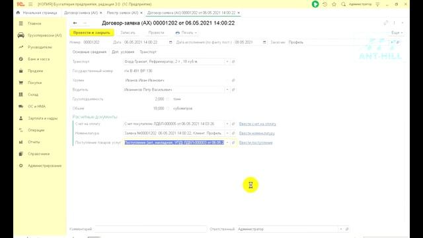Open the Хозяин value card icon
The width and height of the screenshot is (423, 238).
[233, 80]
